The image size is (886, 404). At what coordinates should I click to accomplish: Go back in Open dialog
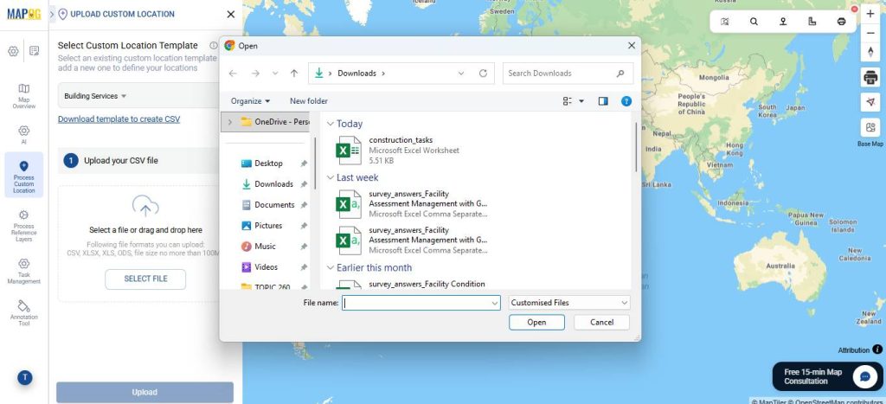(x=233, y=74)
